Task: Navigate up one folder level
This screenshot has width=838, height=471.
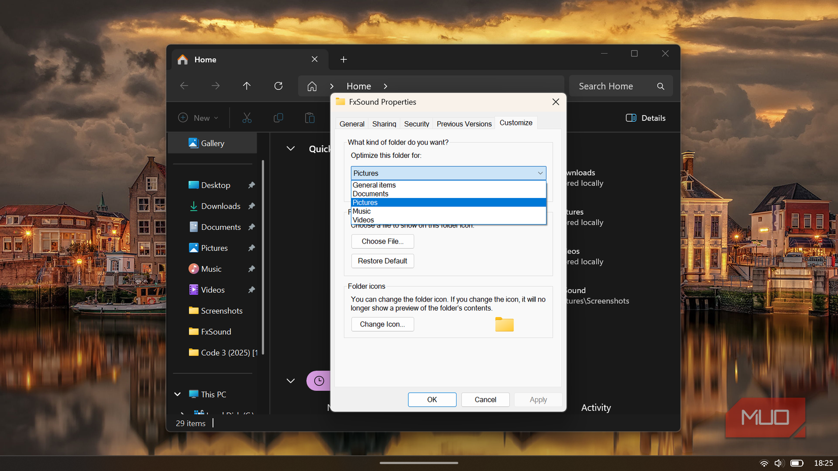Action: coord(247,86)
